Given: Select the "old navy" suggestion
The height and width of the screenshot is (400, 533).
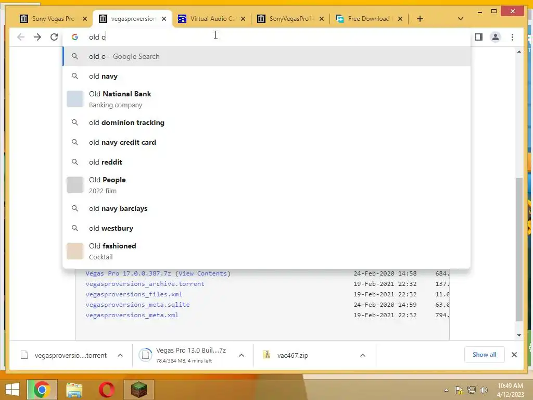Looking at the screenshot, I should (267, 76).
